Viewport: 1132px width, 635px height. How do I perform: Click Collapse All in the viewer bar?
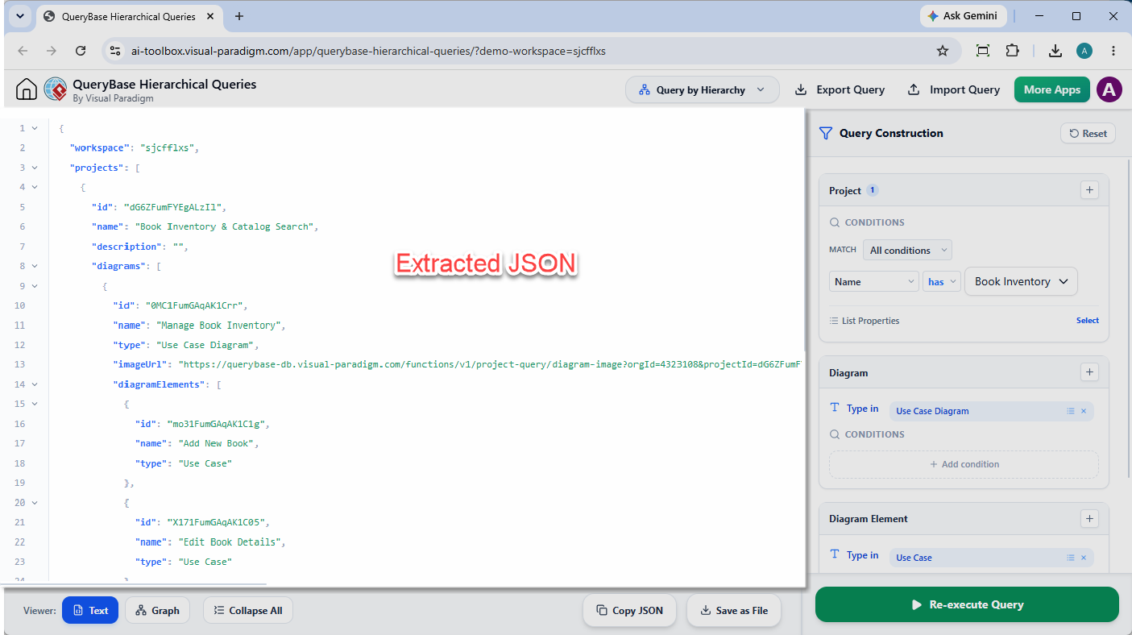pos(248,610)
